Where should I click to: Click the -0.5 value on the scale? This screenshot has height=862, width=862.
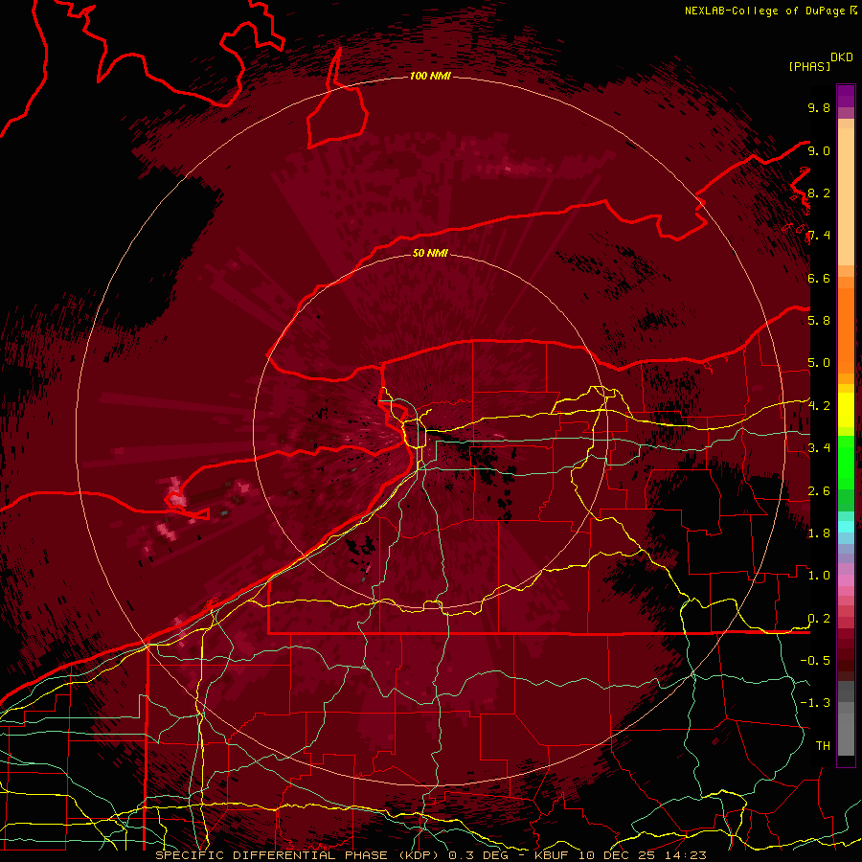point(815,661)
